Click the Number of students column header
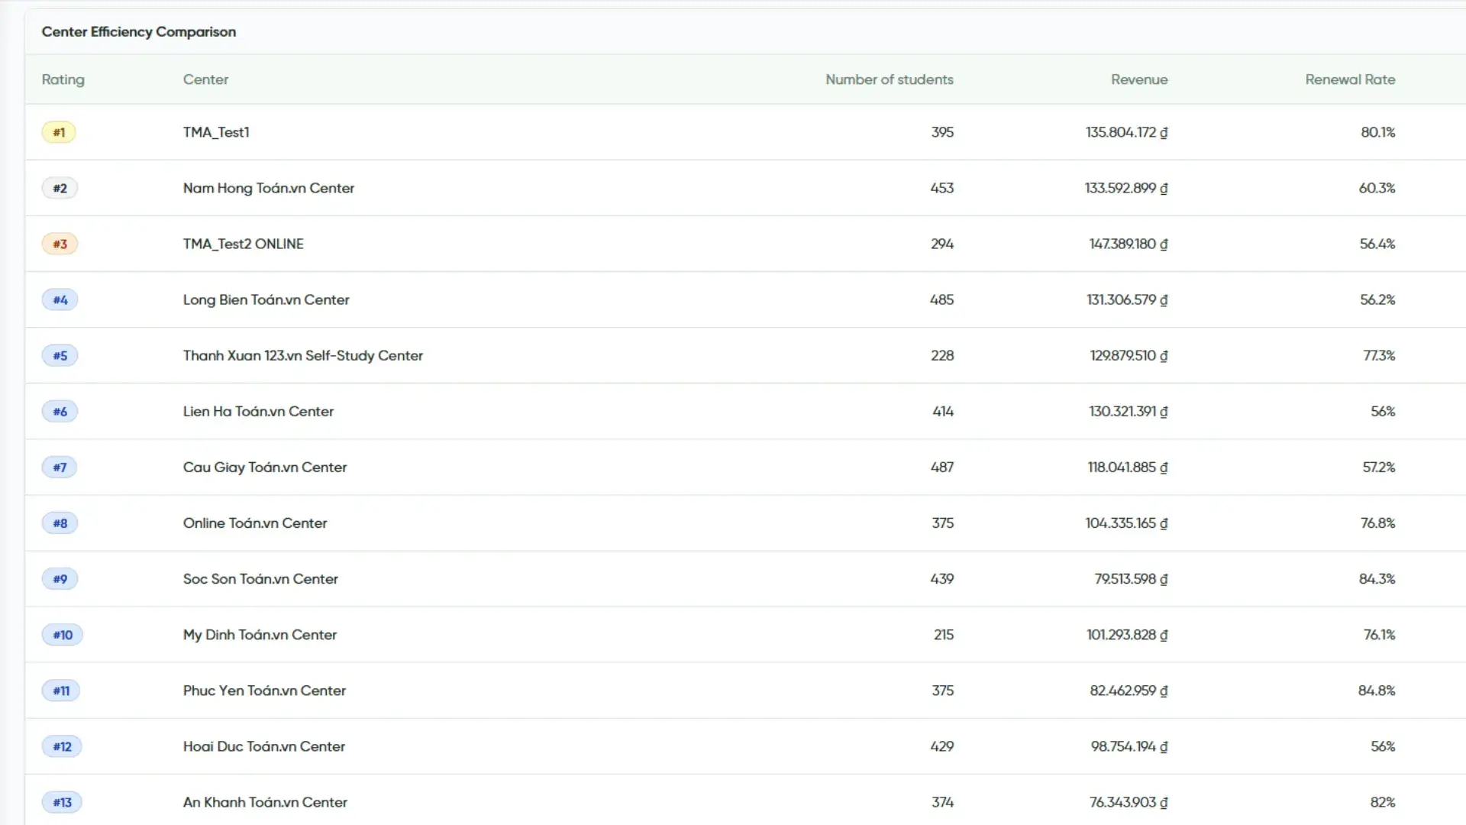This screenshot has width=1466, height=825. click(x=889, y=79)
